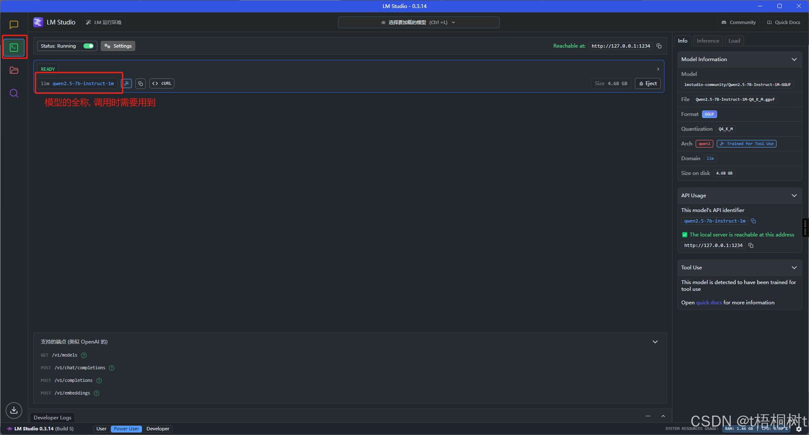
Task: Click the GGUF format badge
Action: [710, 114]
